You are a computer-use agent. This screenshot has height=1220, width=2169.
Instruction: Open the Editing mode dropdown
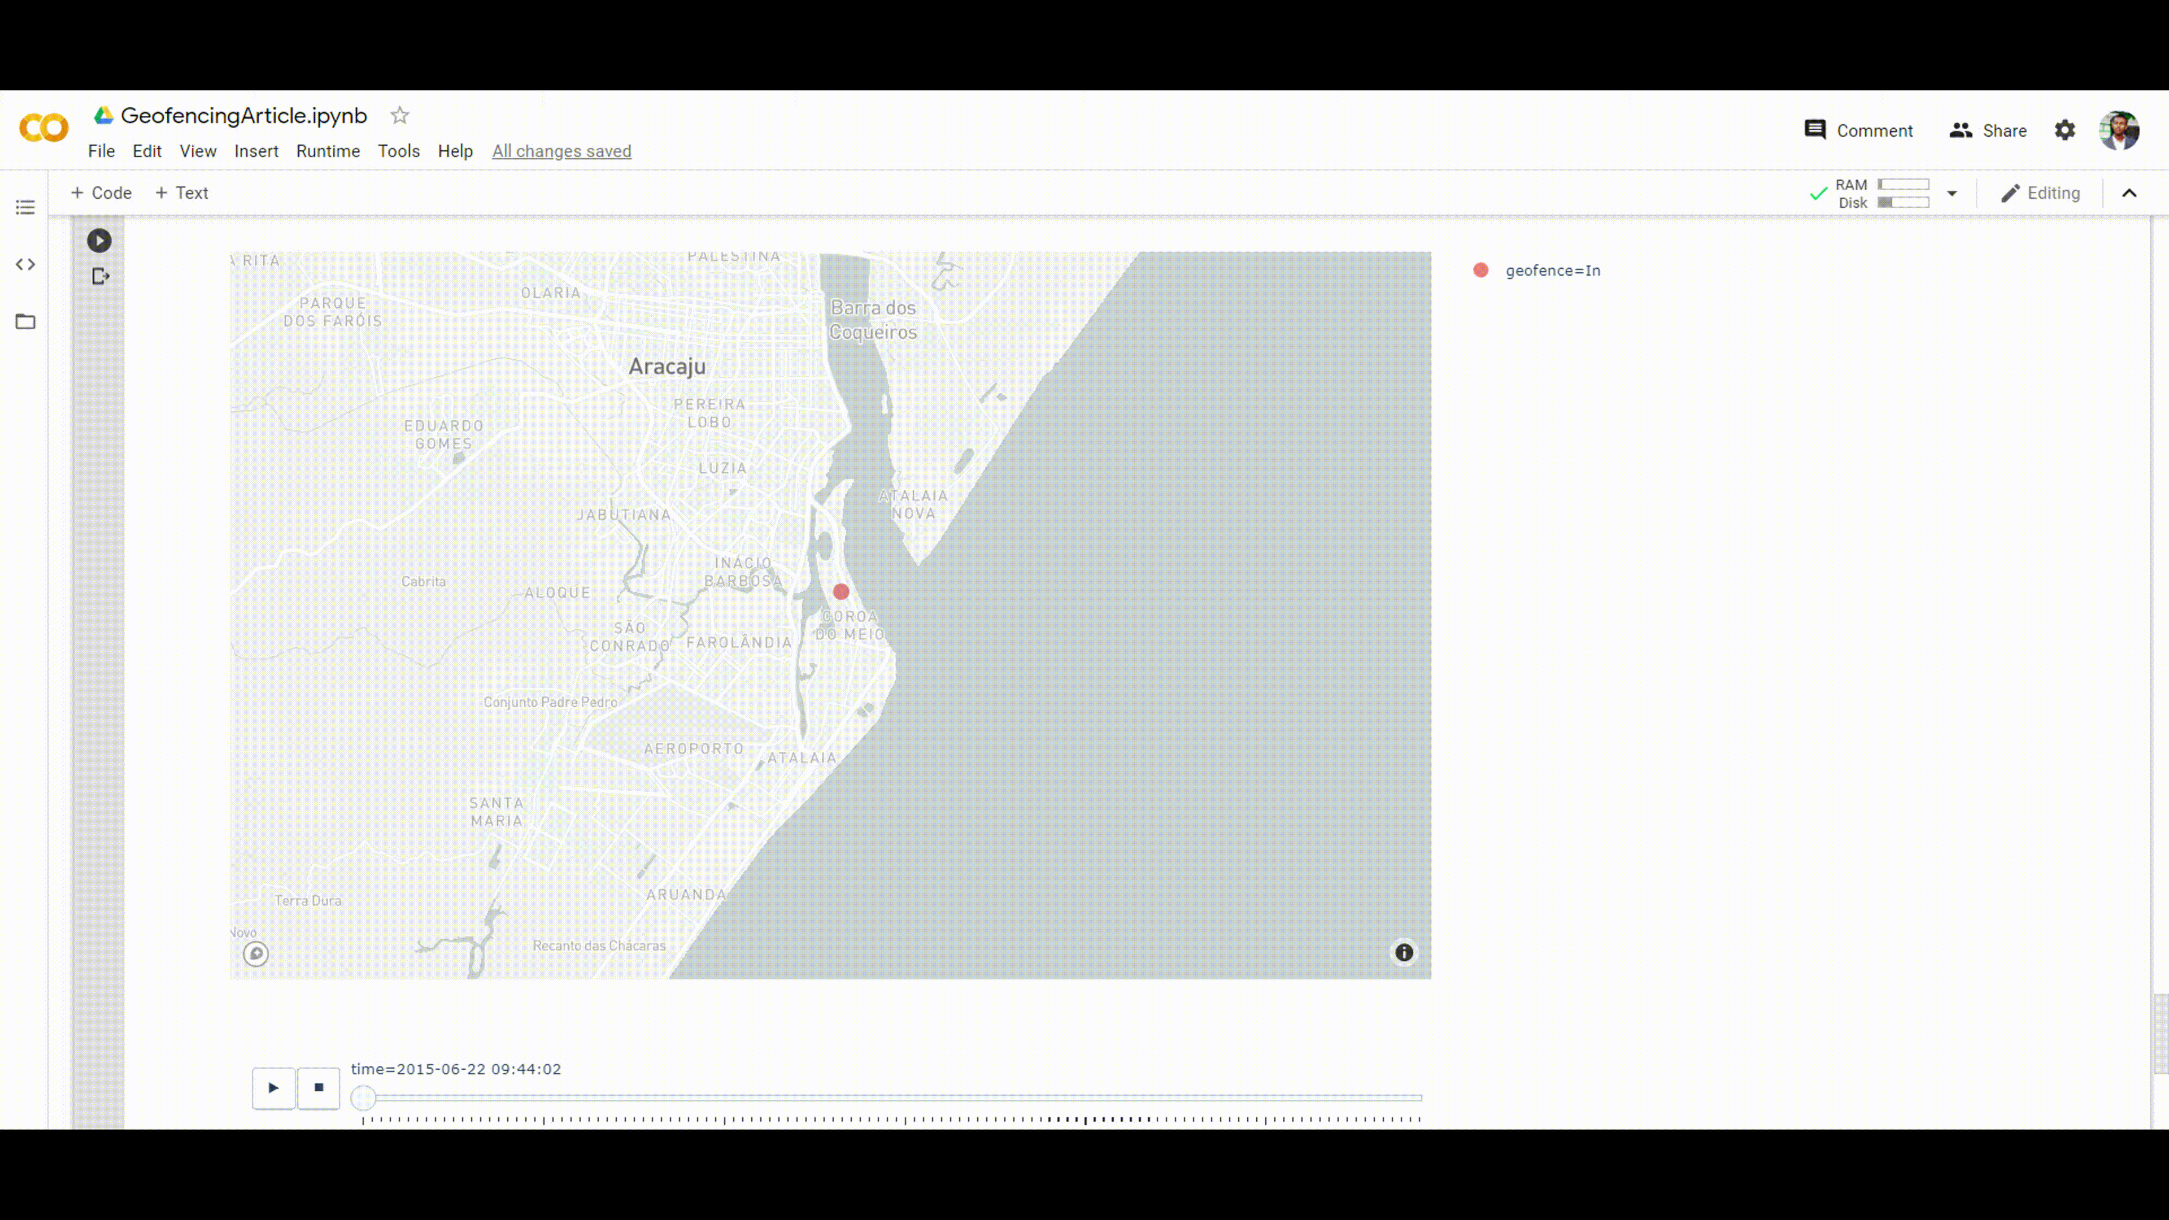click(x=2041, y=193)
